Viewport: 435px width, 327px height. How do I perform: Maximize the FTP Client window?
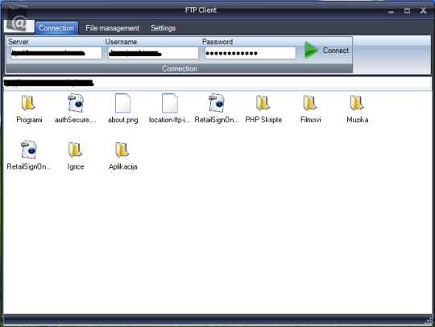coord(407,10)
